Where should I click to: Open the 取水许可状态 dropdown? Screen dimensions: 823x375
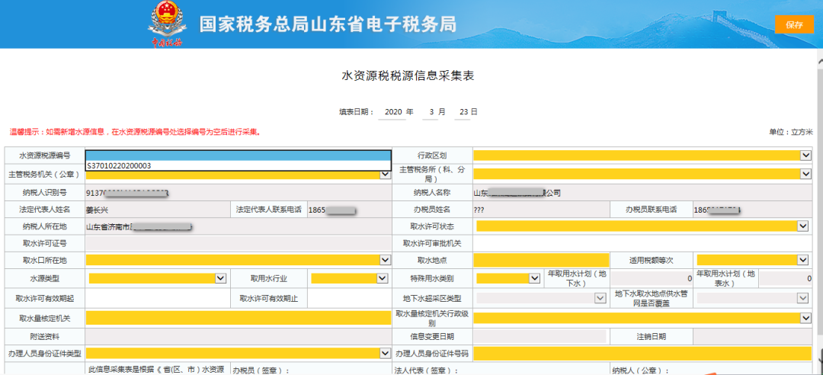tap(802, 226)
